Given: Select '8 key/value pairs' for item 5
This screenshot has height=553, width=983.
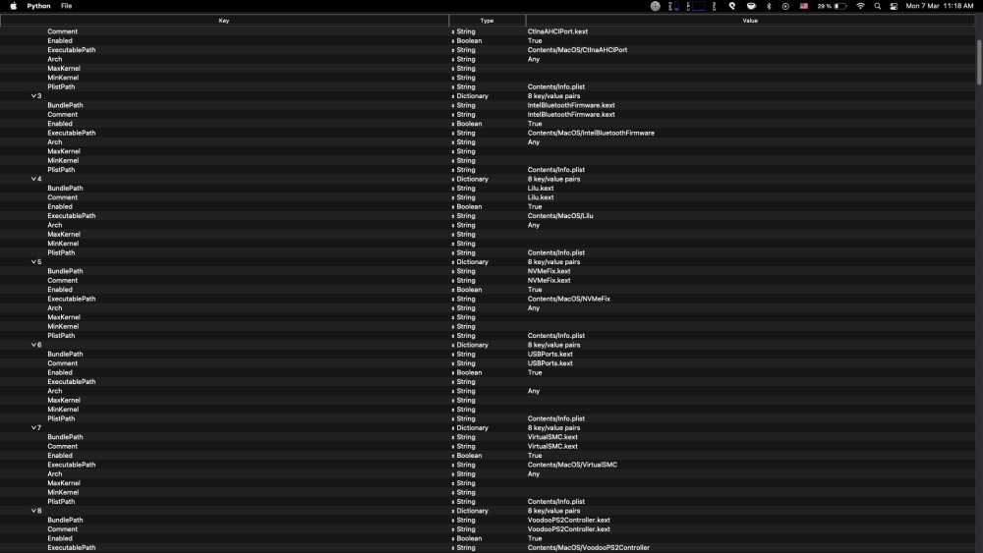Looking at the screenshot, I should tap(553, 262).
